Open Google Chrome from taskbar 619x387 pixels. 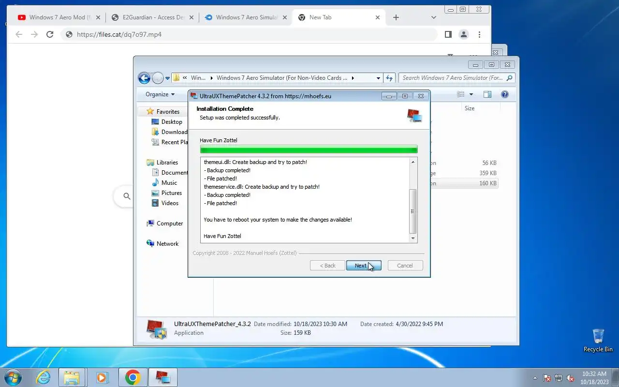pyautogui.click(x=133, y=377)
